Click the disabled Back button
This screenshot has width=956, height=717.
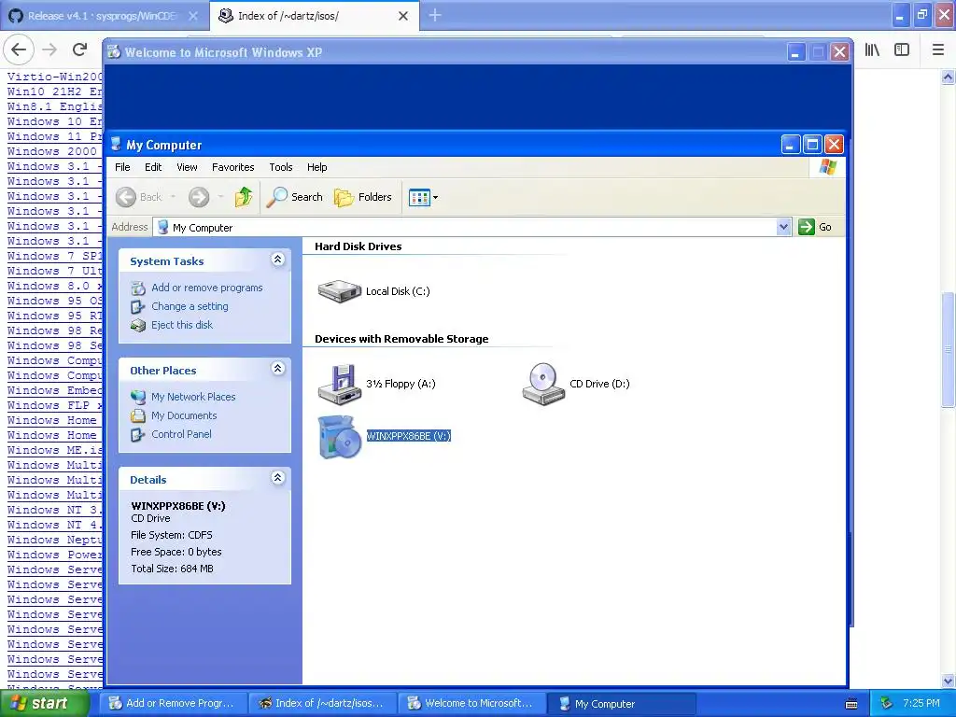click(140, 197)
